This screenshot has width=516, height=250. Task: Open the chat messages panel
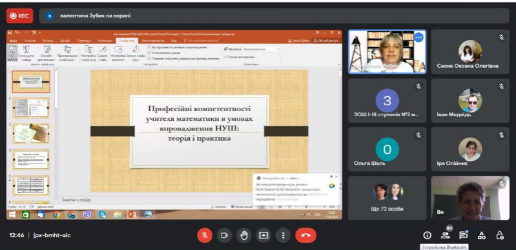click(x=463, y=235)
